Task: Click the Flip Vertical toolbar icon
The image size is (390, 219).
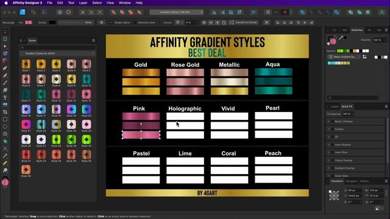Action: coord(222,12)
